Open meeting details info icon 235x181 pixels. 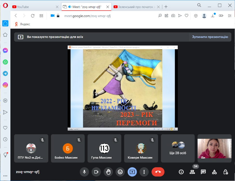click(x=181, y=172)
